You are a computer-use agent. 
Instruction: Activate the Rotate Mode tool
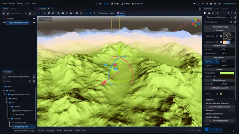point(49,13)
